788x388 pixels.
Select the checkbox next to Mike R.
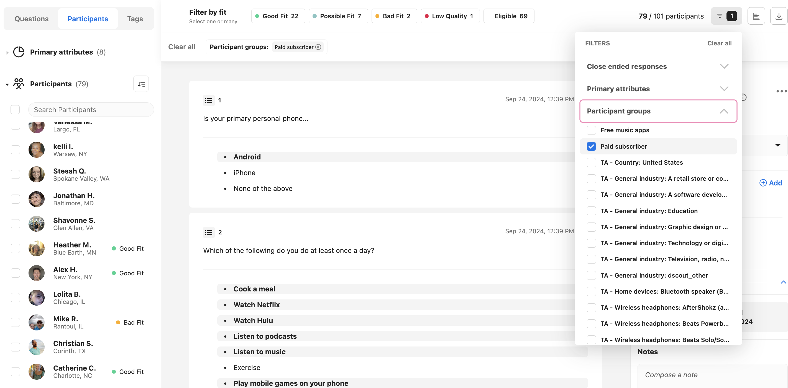pos(15,322)
